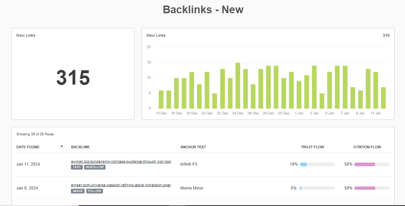This screenshot has width=405, height=206.
Task: Click the TEXT tag badge
Action: tap(77, 167)
